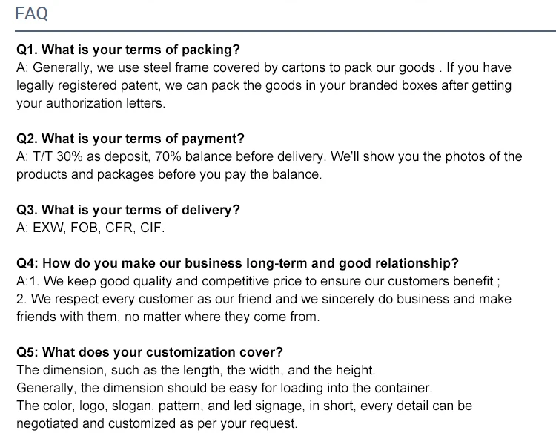The height and width of the screenshot is (436, 556).
Task: Click the 'negotiated and customized as per your request' line
Action: tap(156, 423)
